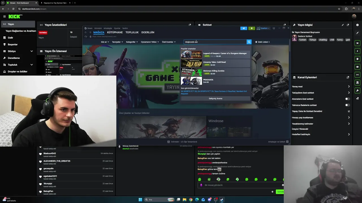The image size is (362, 203).
Task: Go forward with Steam's forward arrow
Action: [x=90, y=32]
